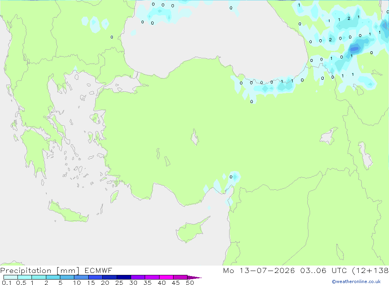Pick the legend swatch between 25 and 30
The image size is (389, 285).
pyautogui.click(x=124, y=277)
